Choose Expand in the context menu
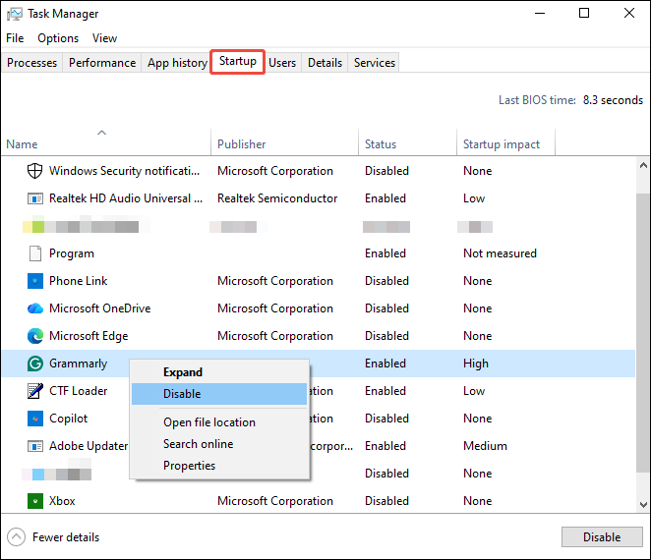 pyautogui.click(x=219, y=372)
